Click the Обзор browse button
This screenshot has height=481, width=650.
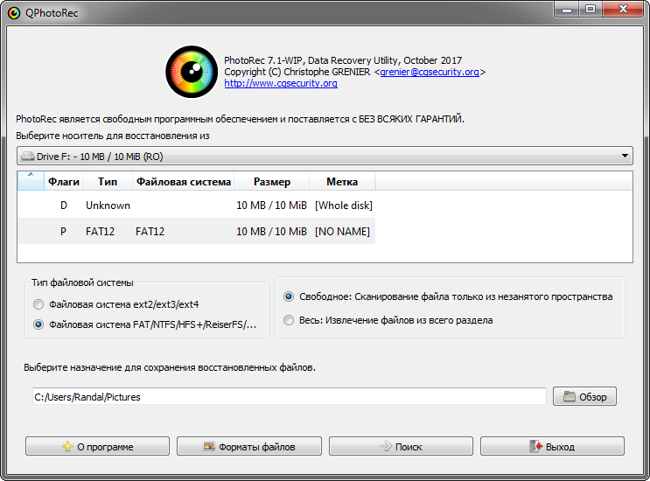584,396
